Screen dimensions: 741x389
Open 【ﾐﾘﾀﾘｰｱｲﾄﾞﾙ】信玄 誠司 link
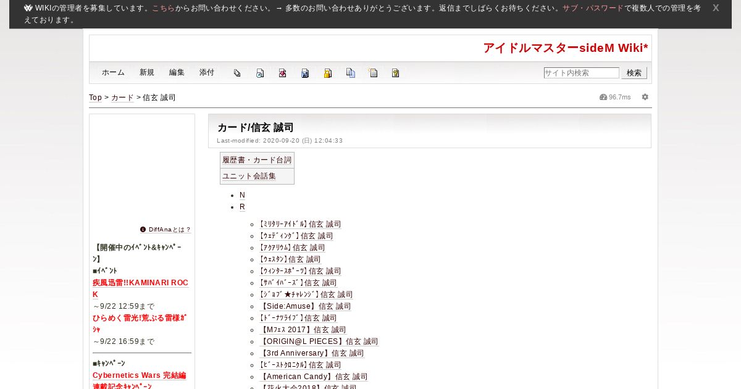299,225
